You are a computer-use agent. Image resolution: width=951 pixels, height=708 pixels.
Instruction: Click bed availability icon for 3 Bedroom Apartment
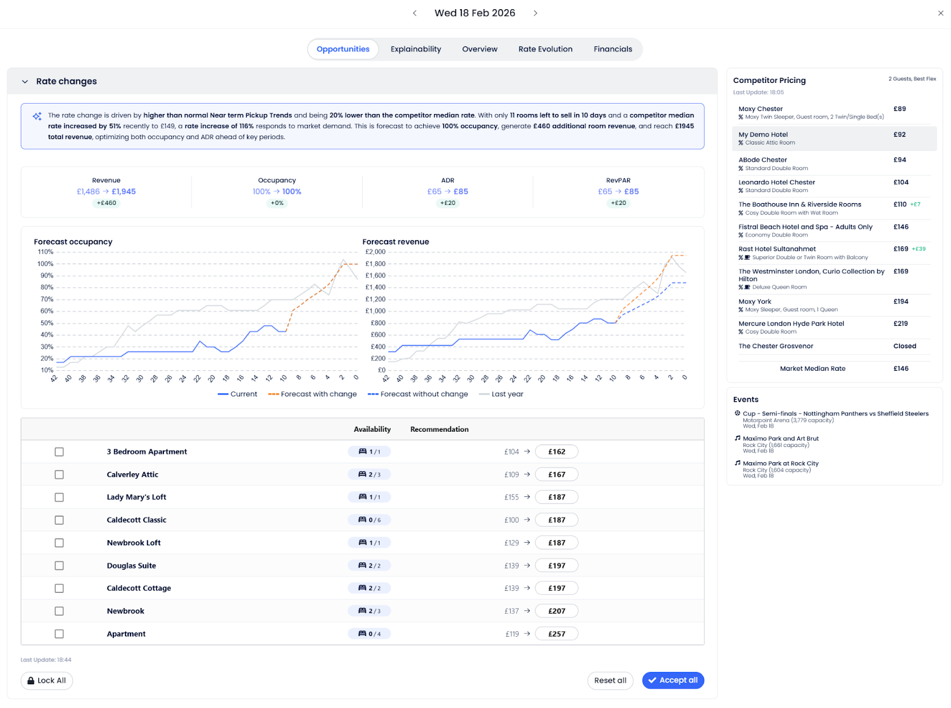pyautogui.click(x=363, y=452)
